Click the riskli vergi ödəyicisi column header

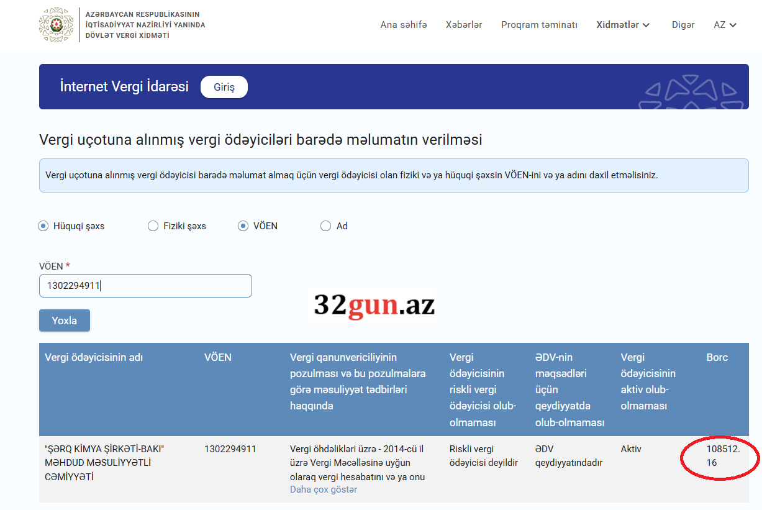483,389
